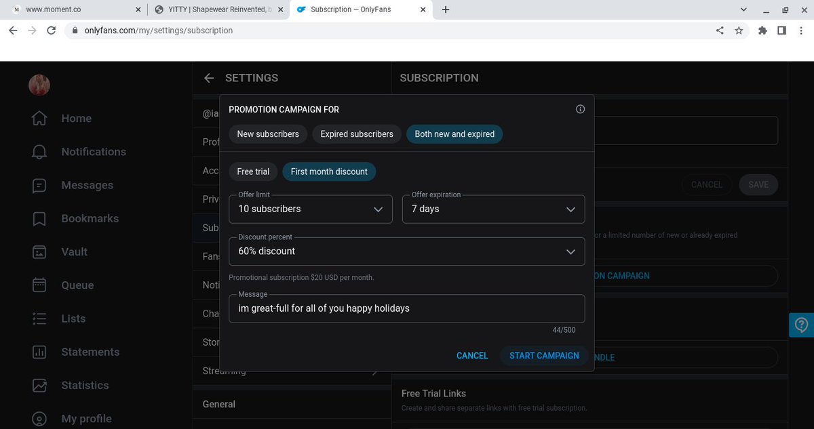Open the Chrome three-dot menu
The height and width of the screenshot is (429, 814).
click(801, 30)
